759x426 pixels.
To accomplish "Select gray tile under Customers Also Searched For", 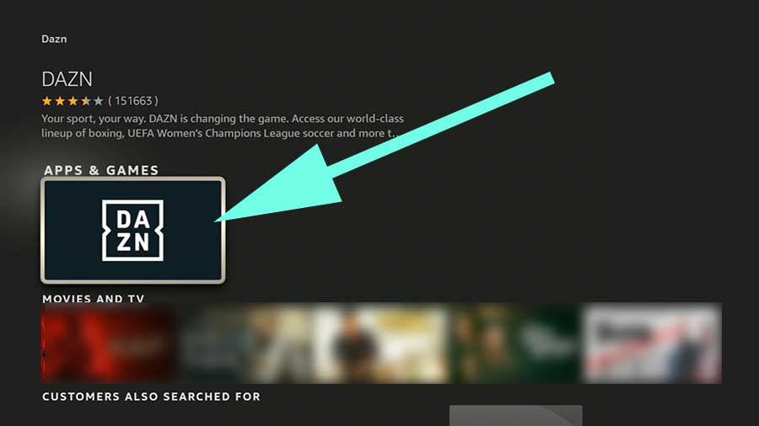I will point(516,415).
